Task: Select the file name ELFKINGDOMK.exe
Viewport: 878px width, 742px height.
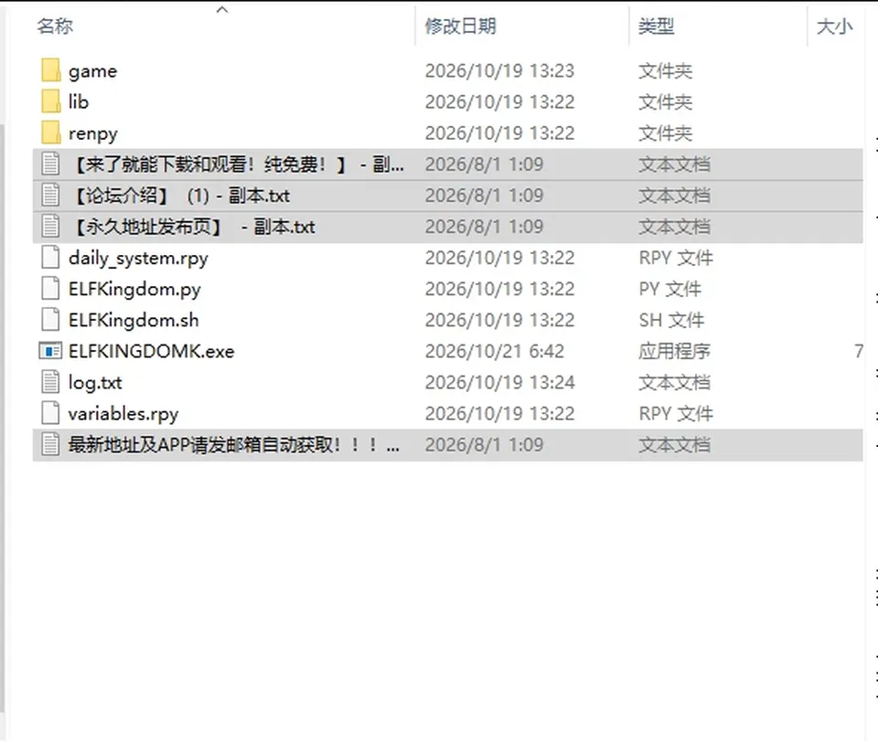Action: pos(151,352)
